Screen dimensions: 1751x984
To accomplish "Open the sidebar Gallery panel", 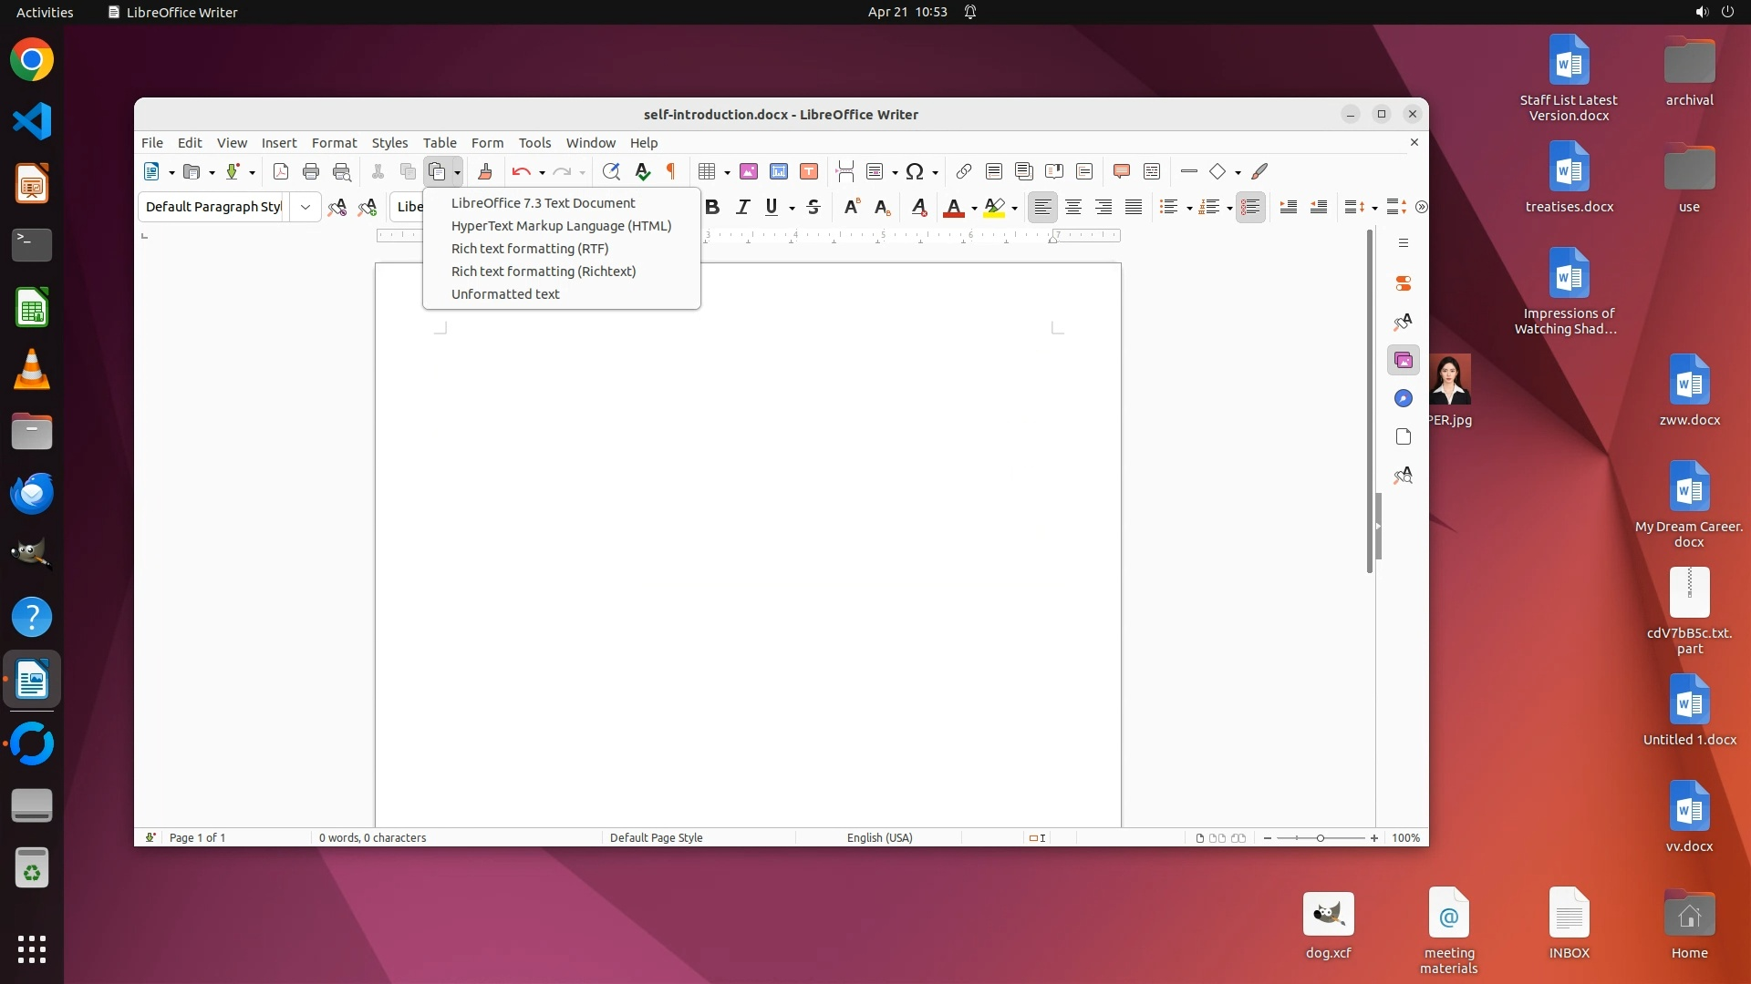I will [1404, 361].
